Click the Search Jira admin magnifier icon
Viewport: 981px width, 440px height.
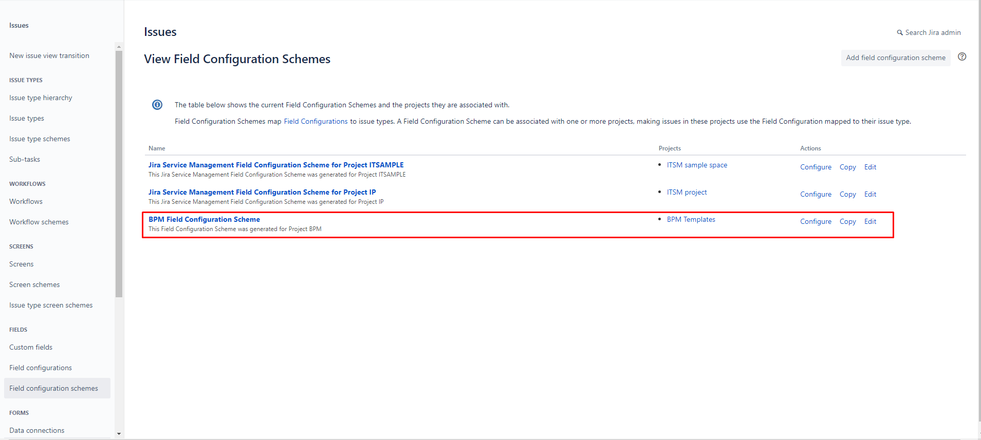(900, 33)
